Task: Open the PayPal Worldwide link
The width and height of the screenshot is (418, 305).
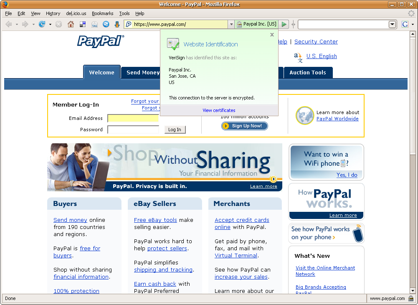Action: tap(337, 119)
